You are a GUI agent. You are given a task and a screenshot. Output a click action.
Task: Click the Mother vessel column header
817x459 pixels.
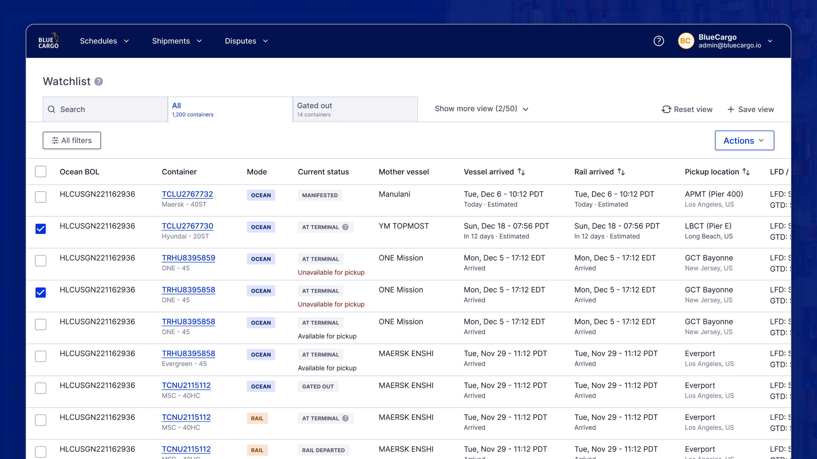pyautogui.click(x=404, y=172)
